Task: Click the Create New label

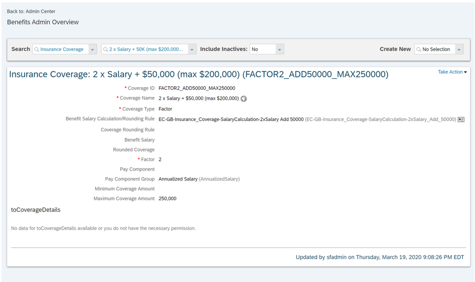Action: click(x=395, y=49)
